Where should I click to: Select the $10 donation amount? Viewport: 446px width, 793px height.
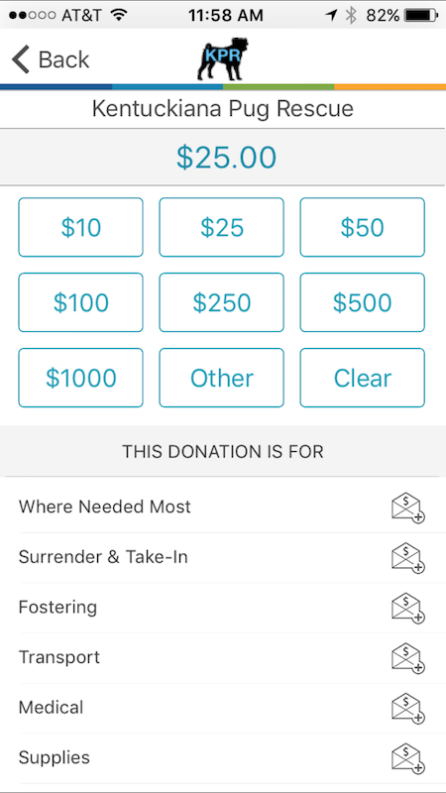pos(81,227)
